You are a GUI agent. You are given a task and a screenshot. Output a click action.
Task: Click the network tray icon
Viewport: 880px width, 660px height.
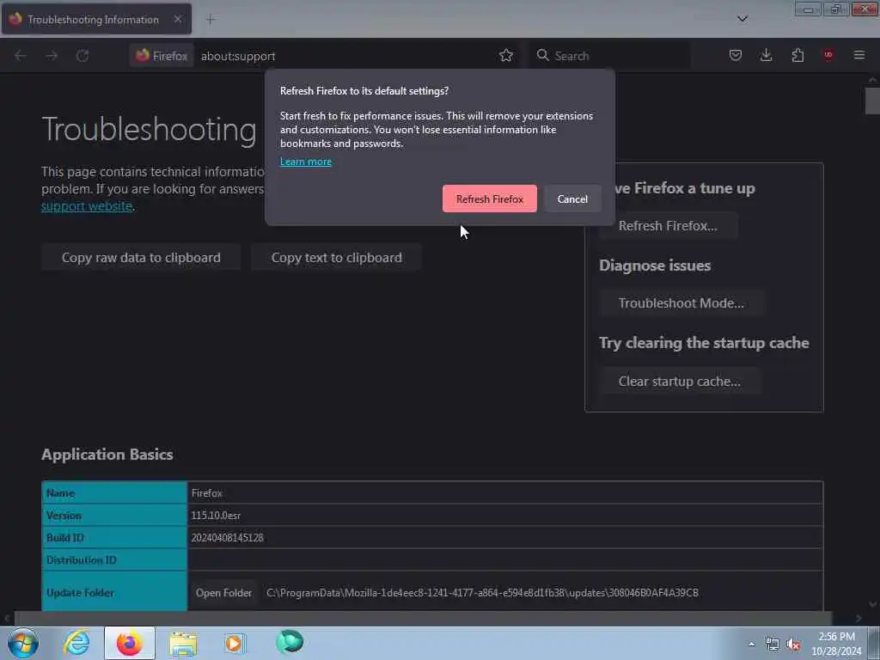click(x=773, y=645)
